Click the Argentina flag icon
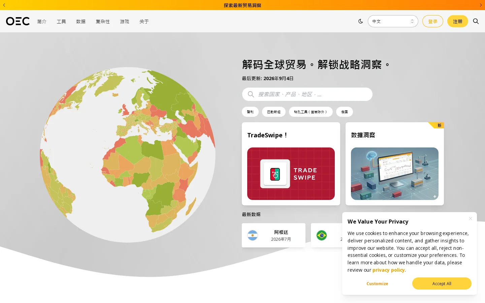Viewport: 485px width, 303px height. pos(253,235)
